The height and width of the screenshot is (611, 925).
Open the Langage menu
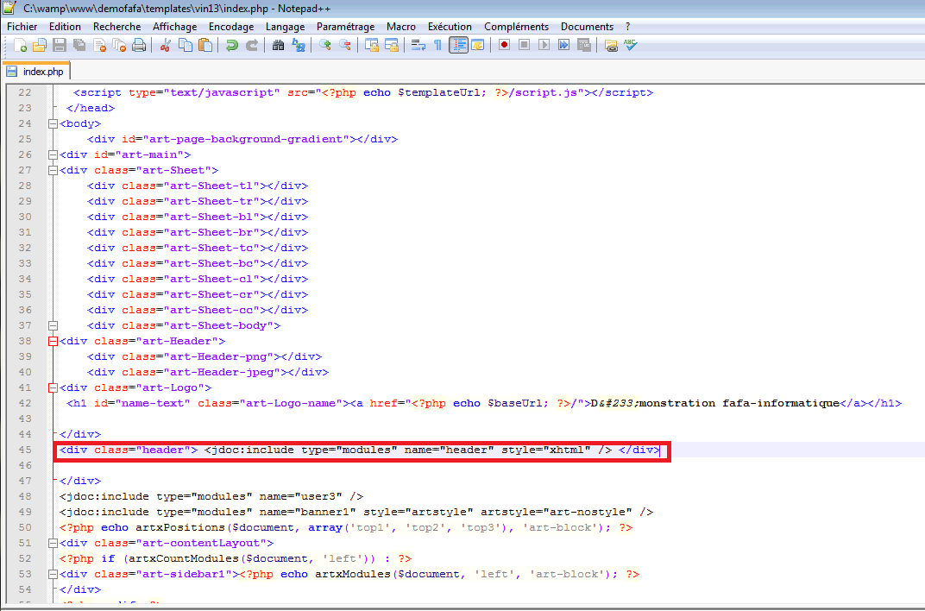[285, 27]
